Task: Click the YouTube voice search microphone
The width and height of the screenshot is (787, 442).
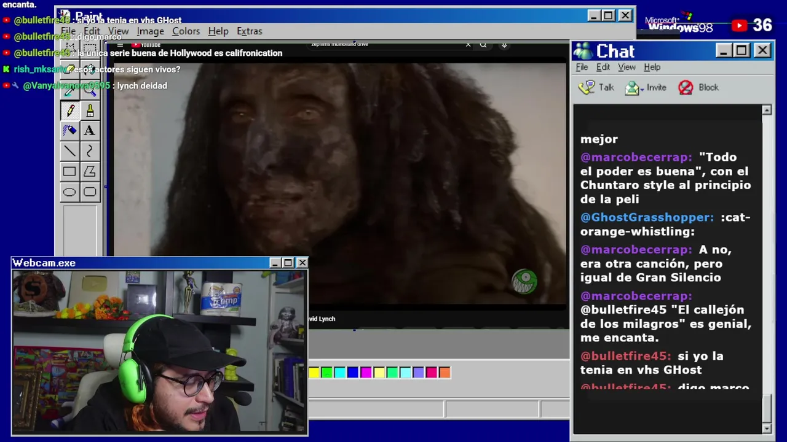Action: pos(504,44)
